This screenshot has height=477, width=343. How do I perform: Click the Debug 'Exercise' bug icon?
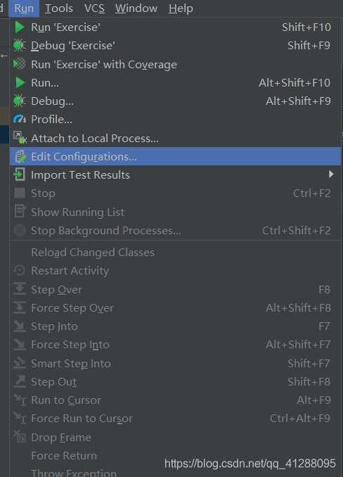(x=20, y=45)
